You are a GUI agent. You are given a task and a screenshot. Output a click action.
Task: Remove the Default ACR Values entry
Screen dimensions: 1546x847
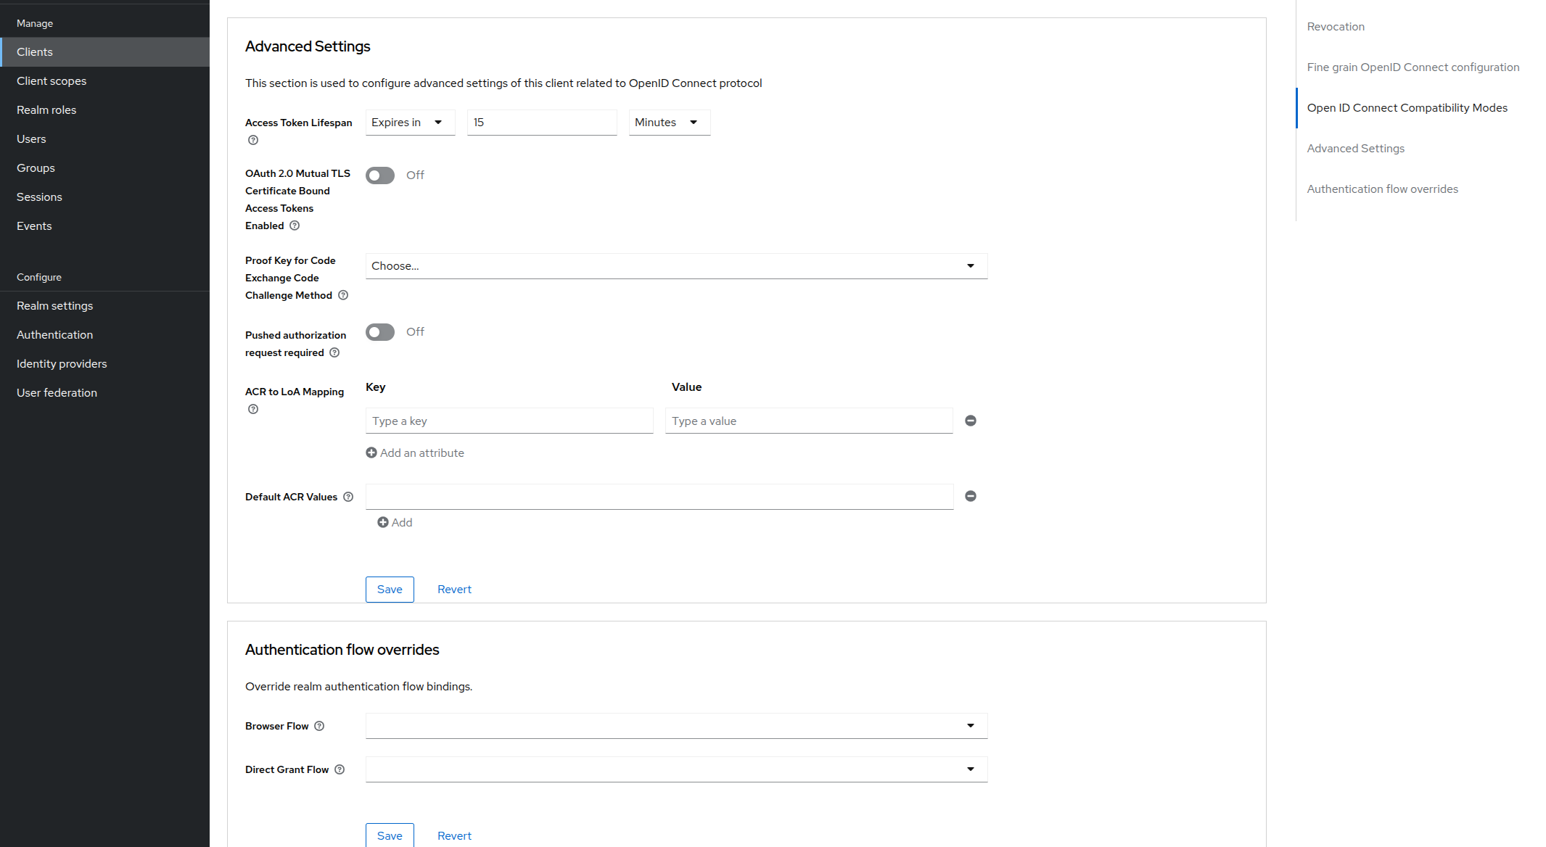point(971,496)
